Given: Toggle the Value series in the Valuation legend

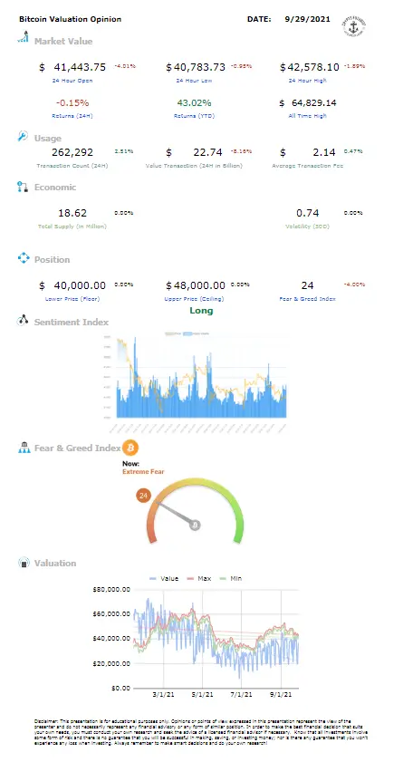Looking at the screenshot, I should coord(164,578).
